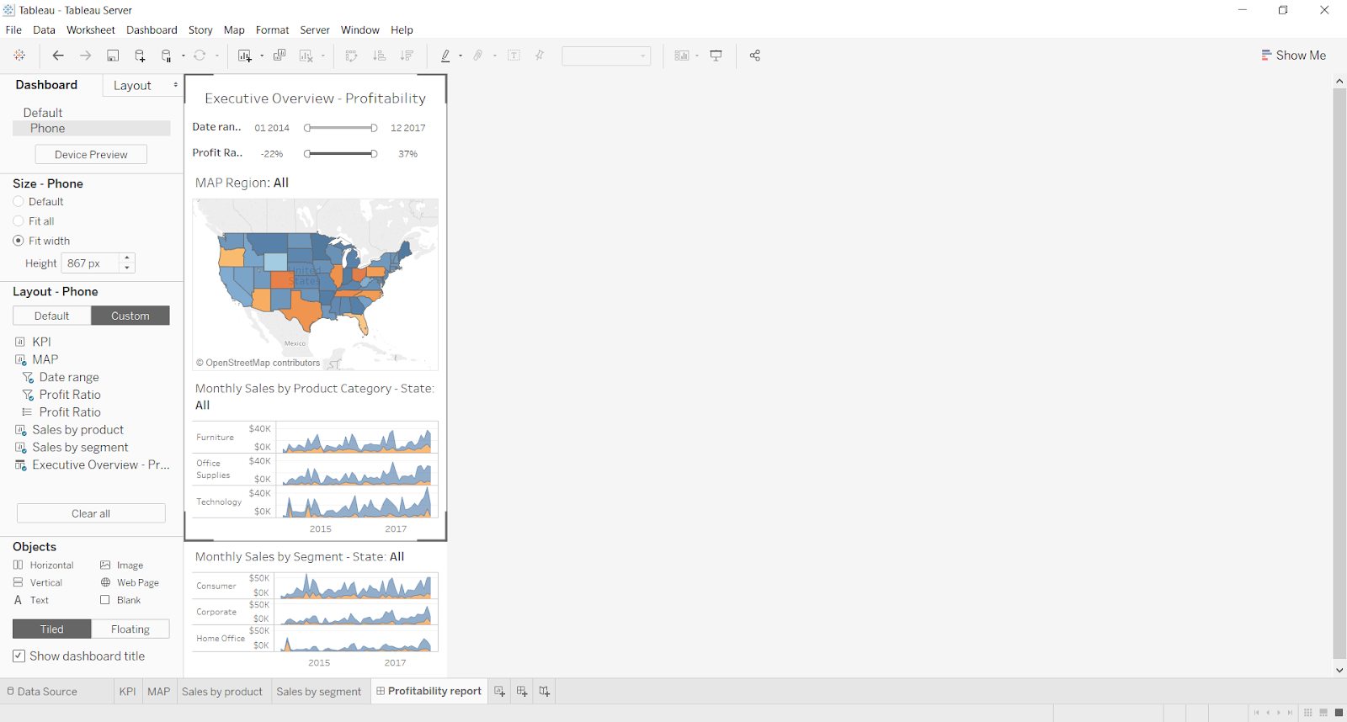Click the back arrow undo icon
This screenshot has height=722, width=1347.
58,56
